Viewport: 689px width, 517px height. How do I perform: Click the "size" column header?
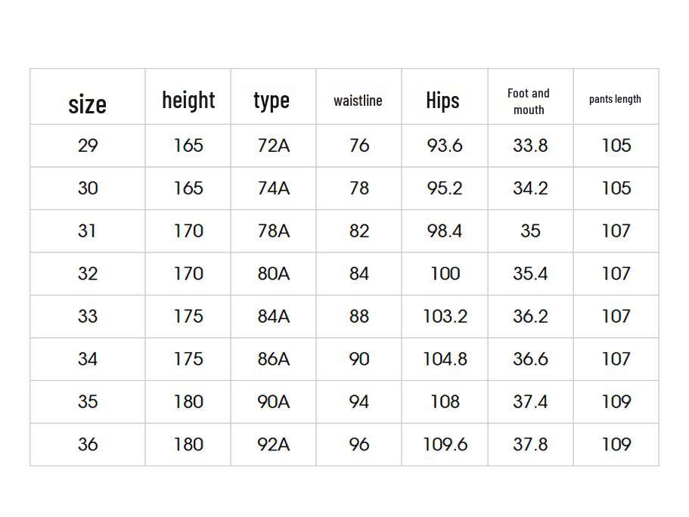coord(88,104)
